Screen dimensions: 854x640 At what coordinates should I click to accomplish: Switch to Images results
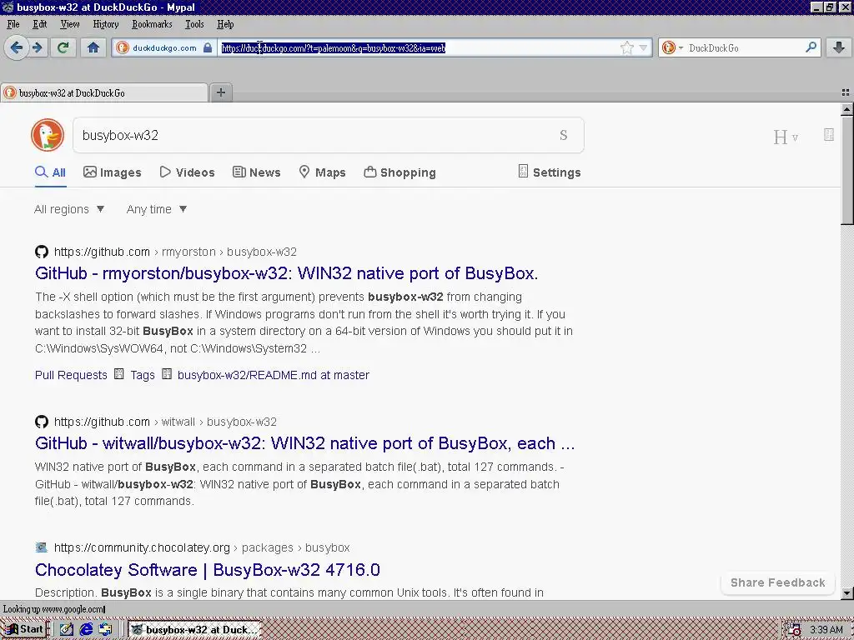[113, 172]
